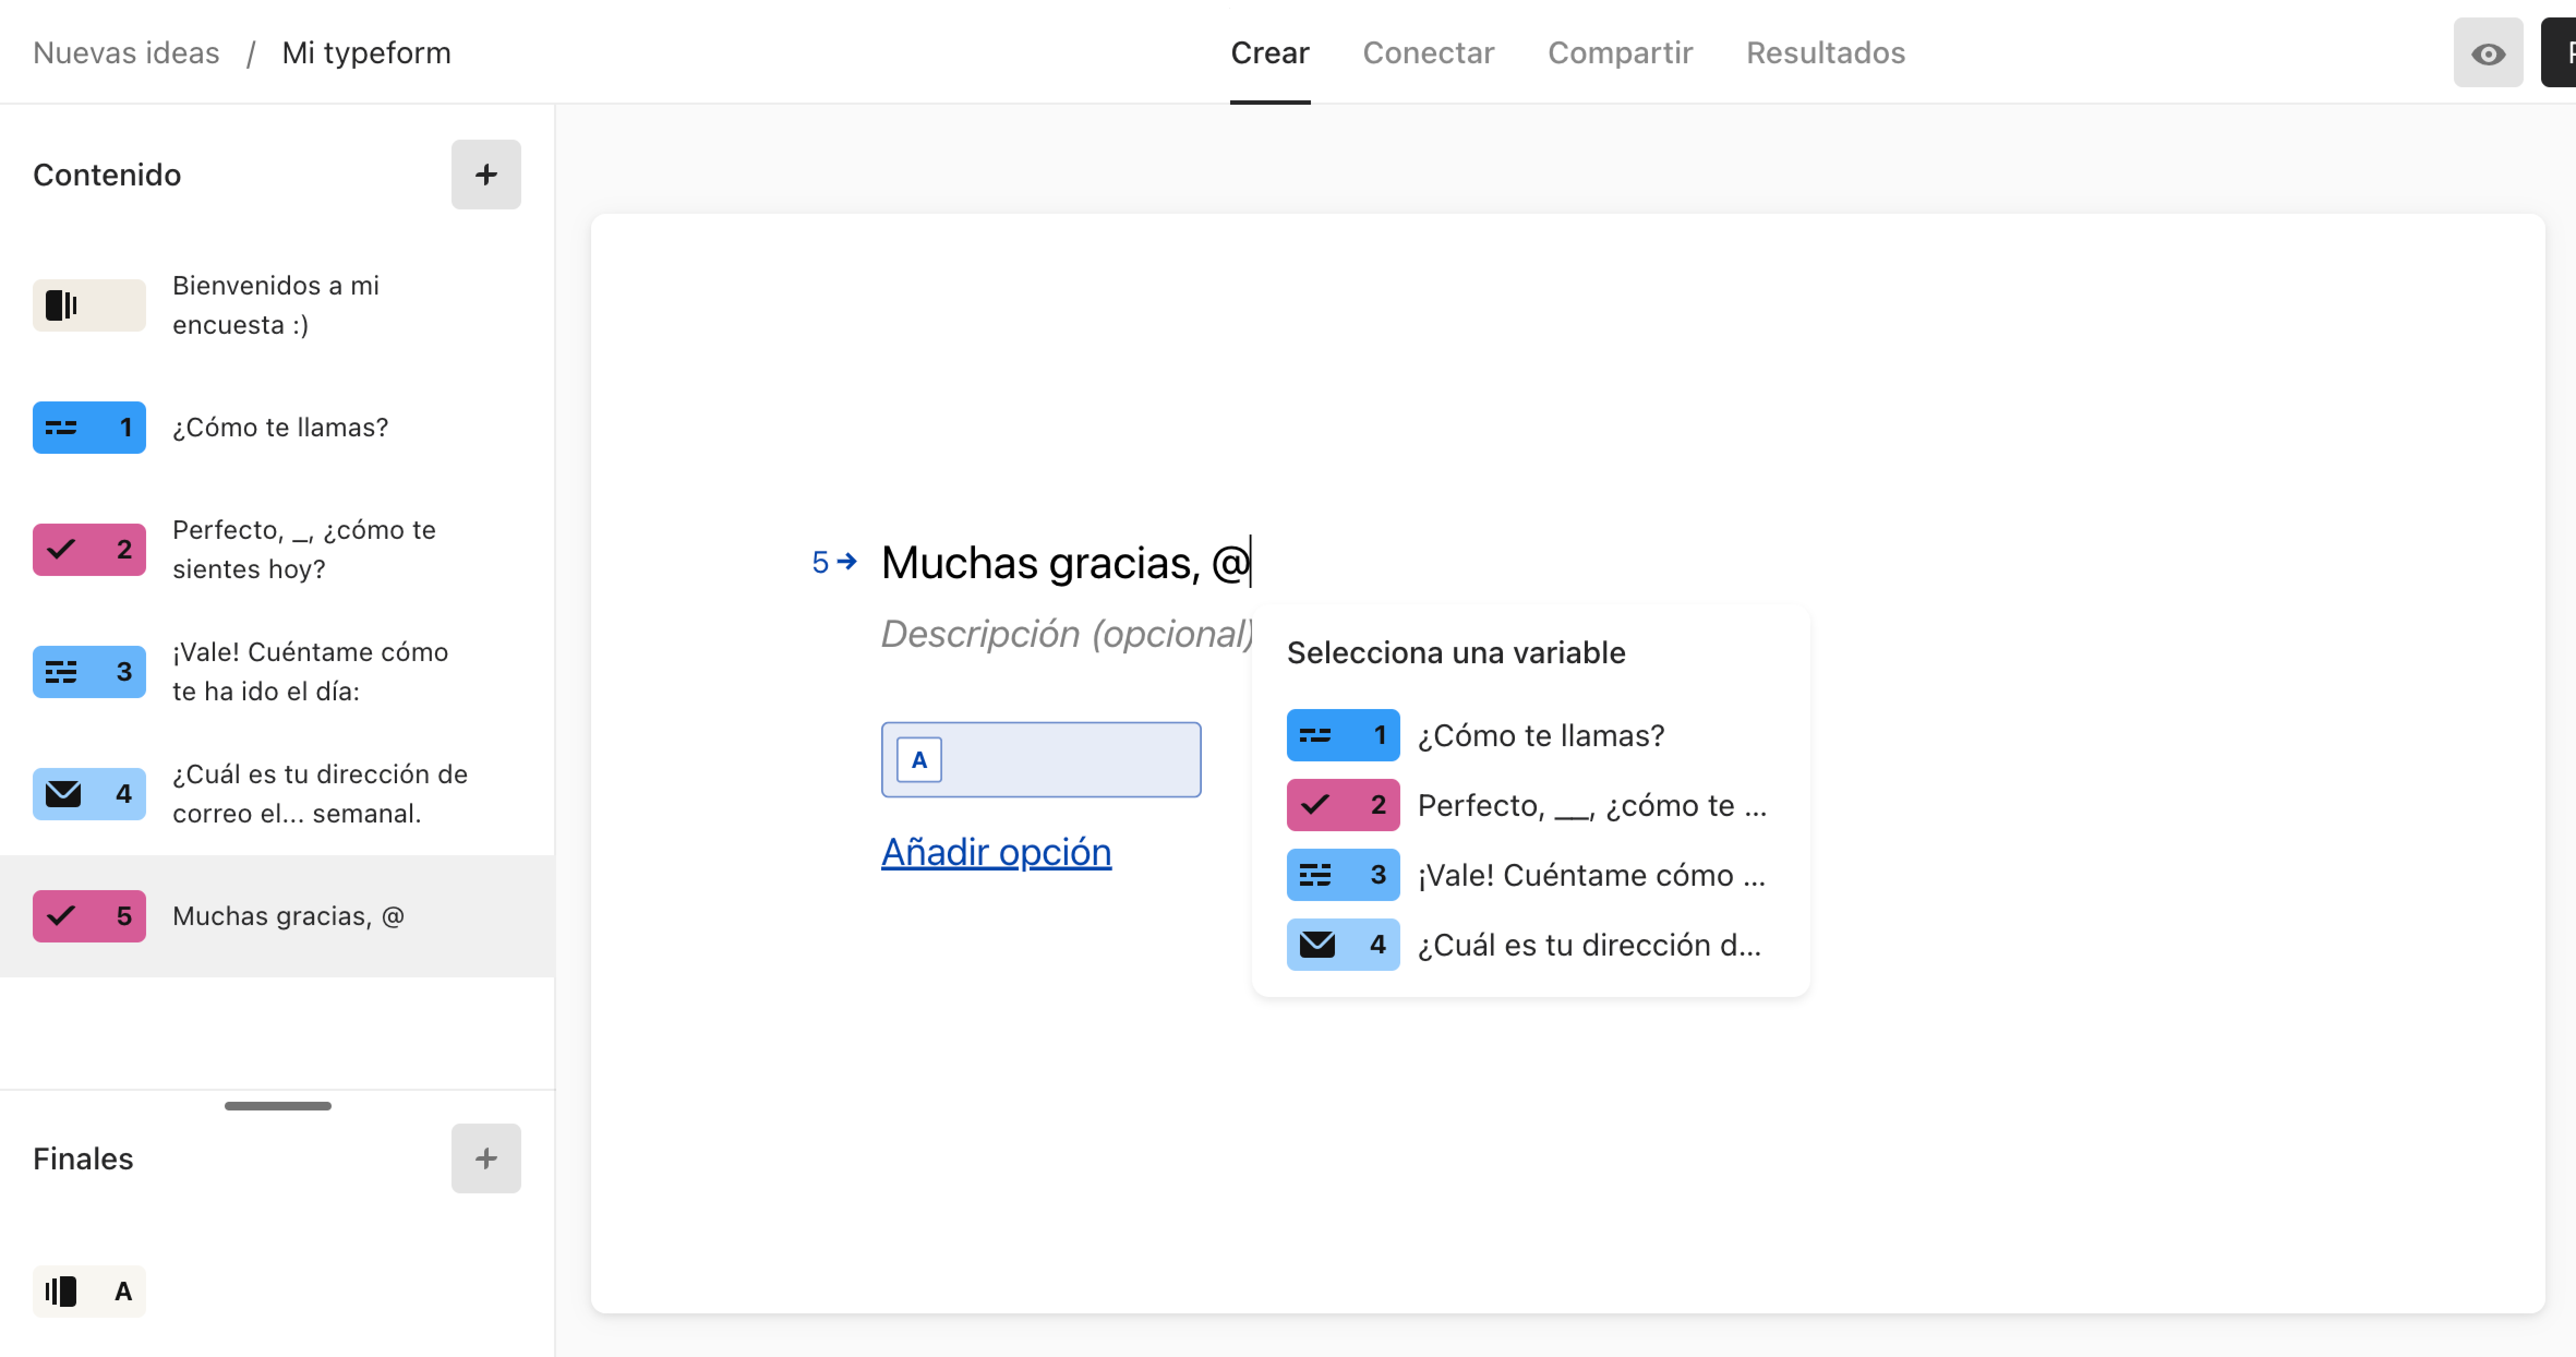Screen dimensions: 2576x1357
Task: Click the pink checkmark icon for question 2 in the sidebar
Action: click(89, 549)
